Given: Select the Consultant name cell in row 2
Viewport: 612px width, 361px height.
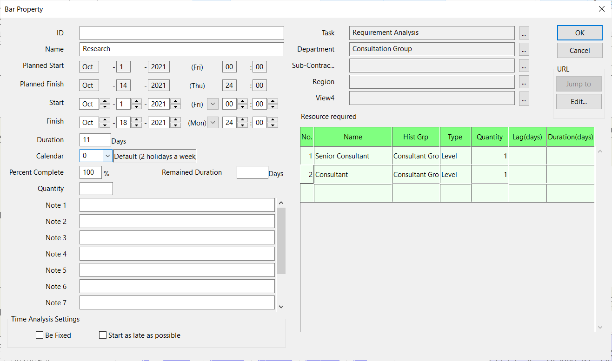Looking at the screenshot, I should 353,175.
